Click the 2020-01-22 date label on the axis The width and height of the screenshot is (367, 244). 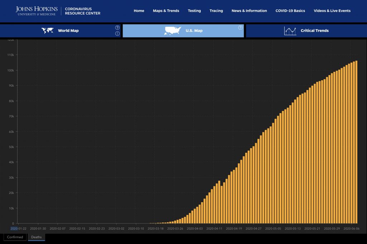(x=18, y=228)
